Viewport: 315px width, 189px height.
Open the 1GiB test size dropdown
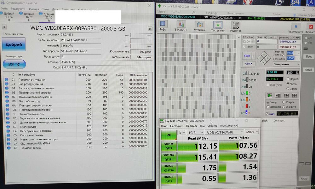[x=195, y=133]
